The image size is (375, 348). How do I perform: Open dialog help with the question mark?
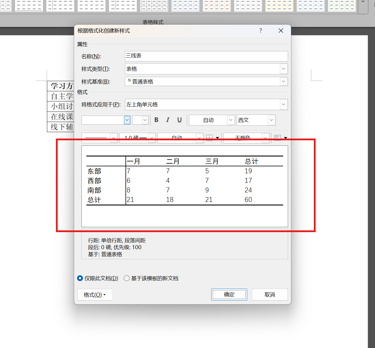261,31
